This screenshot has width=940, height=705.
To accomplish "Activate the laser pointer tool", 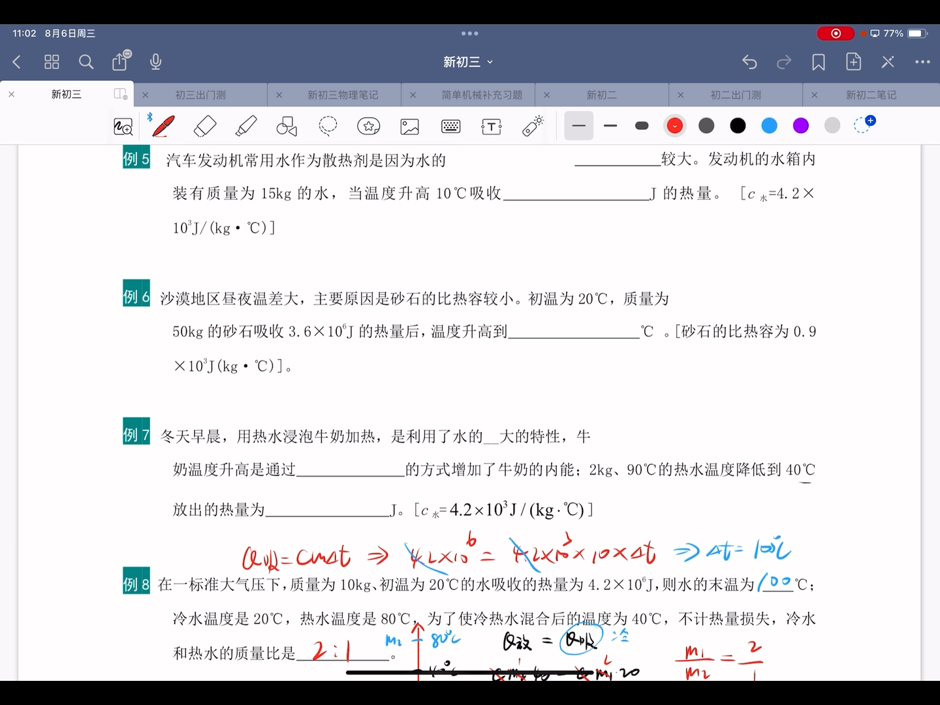I will point(533,125).
